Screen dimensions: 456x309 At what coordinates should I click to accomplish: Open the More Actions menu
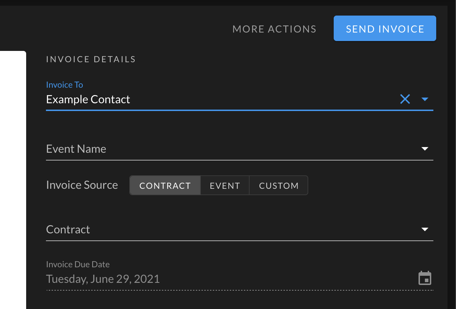pos(274,29)
